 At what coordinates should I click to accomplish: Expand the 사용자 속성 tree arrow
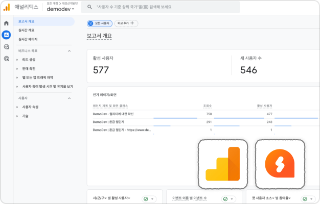coord(17,107)
